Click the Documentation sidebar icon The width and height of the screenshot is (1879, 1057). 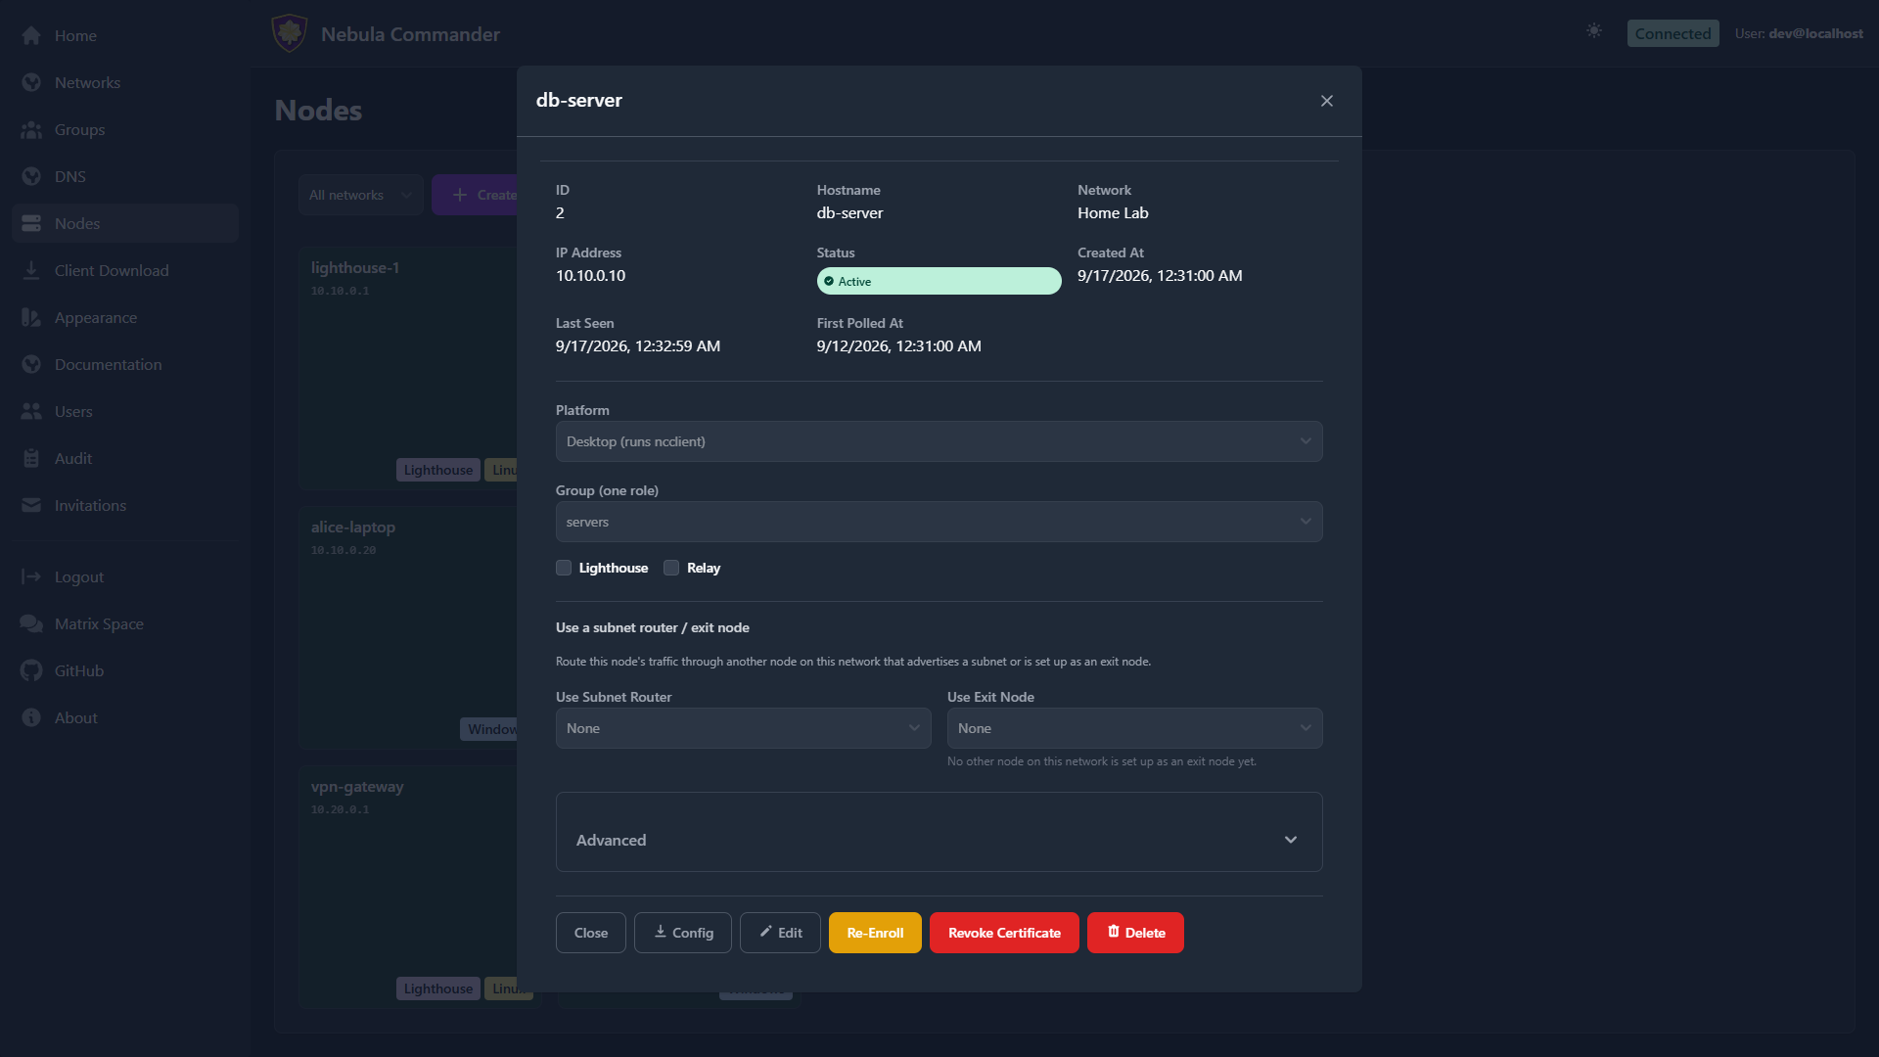(31, 364)
